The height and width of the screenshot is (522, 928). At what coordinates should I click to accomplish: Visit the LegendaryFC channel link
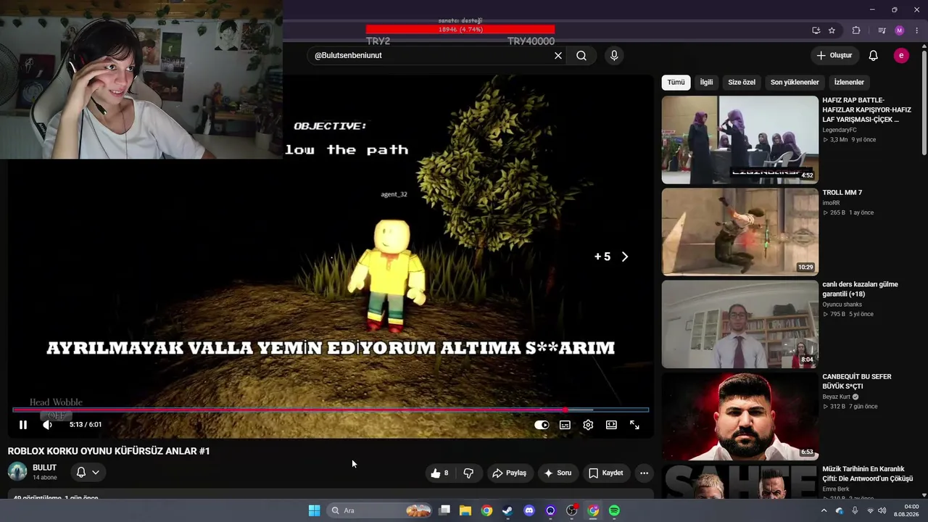[x=840, y=130]
